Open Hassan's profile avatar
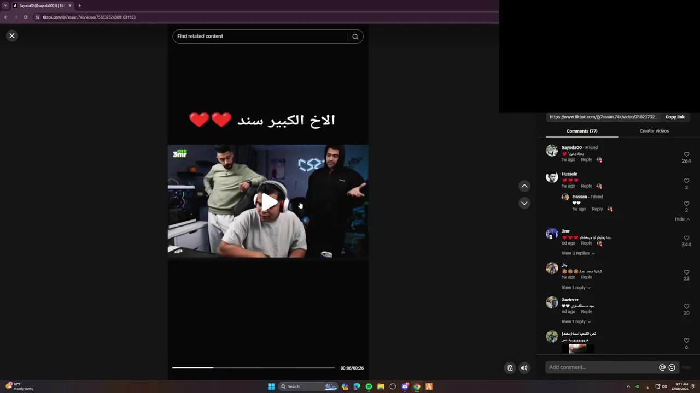The image size is (700, 393). tap(565, 197)
